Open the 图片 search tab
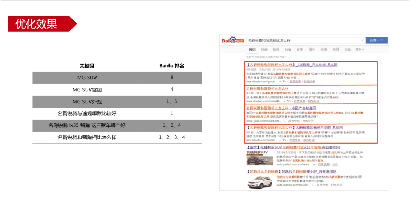 [312, 49]
